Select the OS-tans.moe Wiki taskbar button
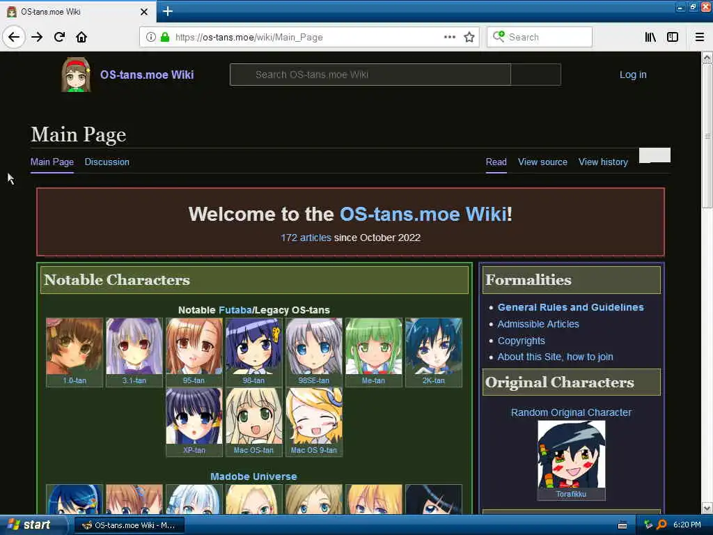Image resolution: width=713 pixels, height=535 pixels. pos(129,525)
